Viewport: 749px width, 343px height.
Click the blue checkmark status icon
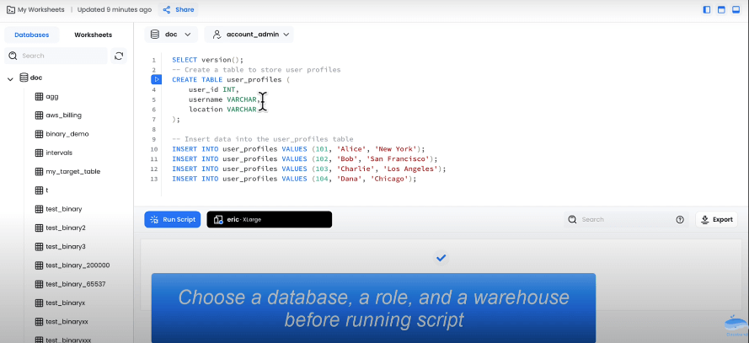click(x=441, y=257)
